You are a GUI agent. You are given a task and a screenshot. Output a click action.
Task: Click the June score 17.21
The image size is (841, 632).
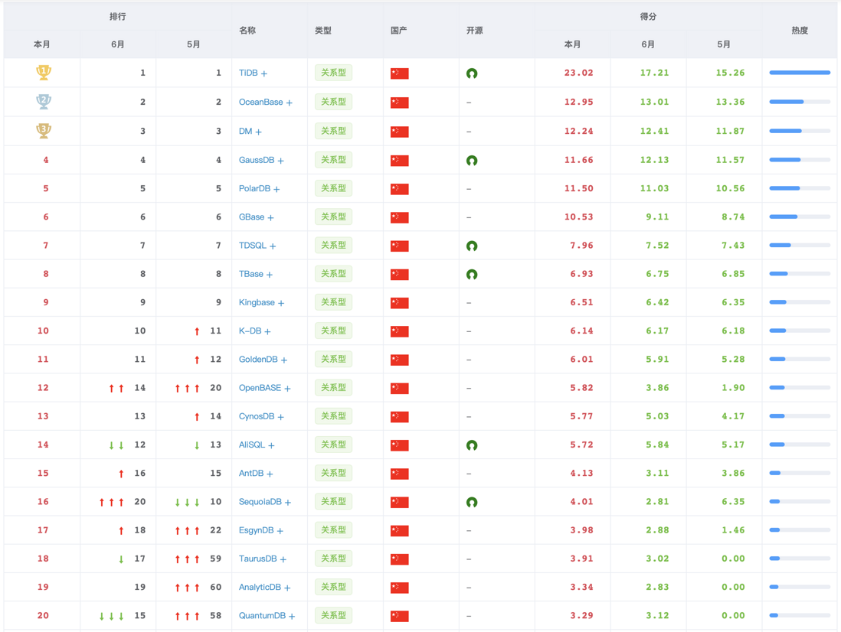pos(654,73)
